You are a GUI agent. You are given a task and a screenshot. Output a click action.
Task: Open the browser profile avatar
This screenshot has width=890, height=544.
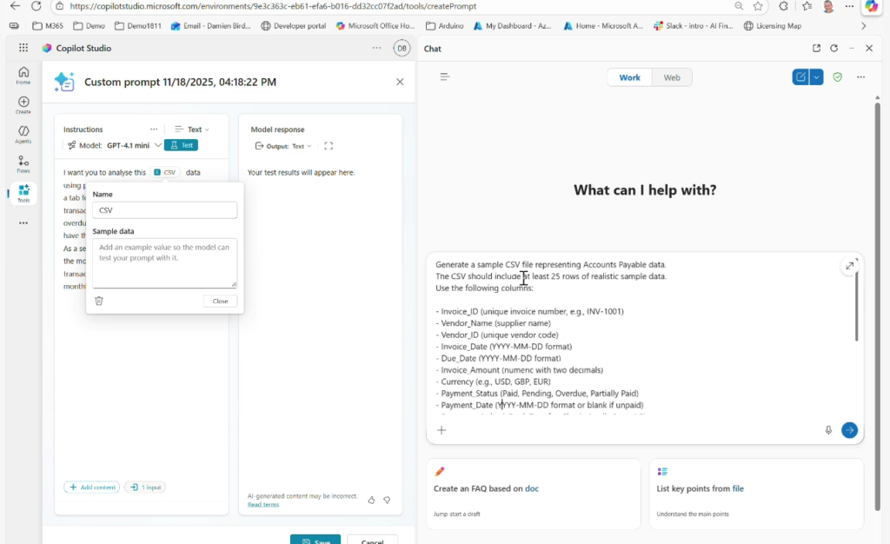click(828, 6)
